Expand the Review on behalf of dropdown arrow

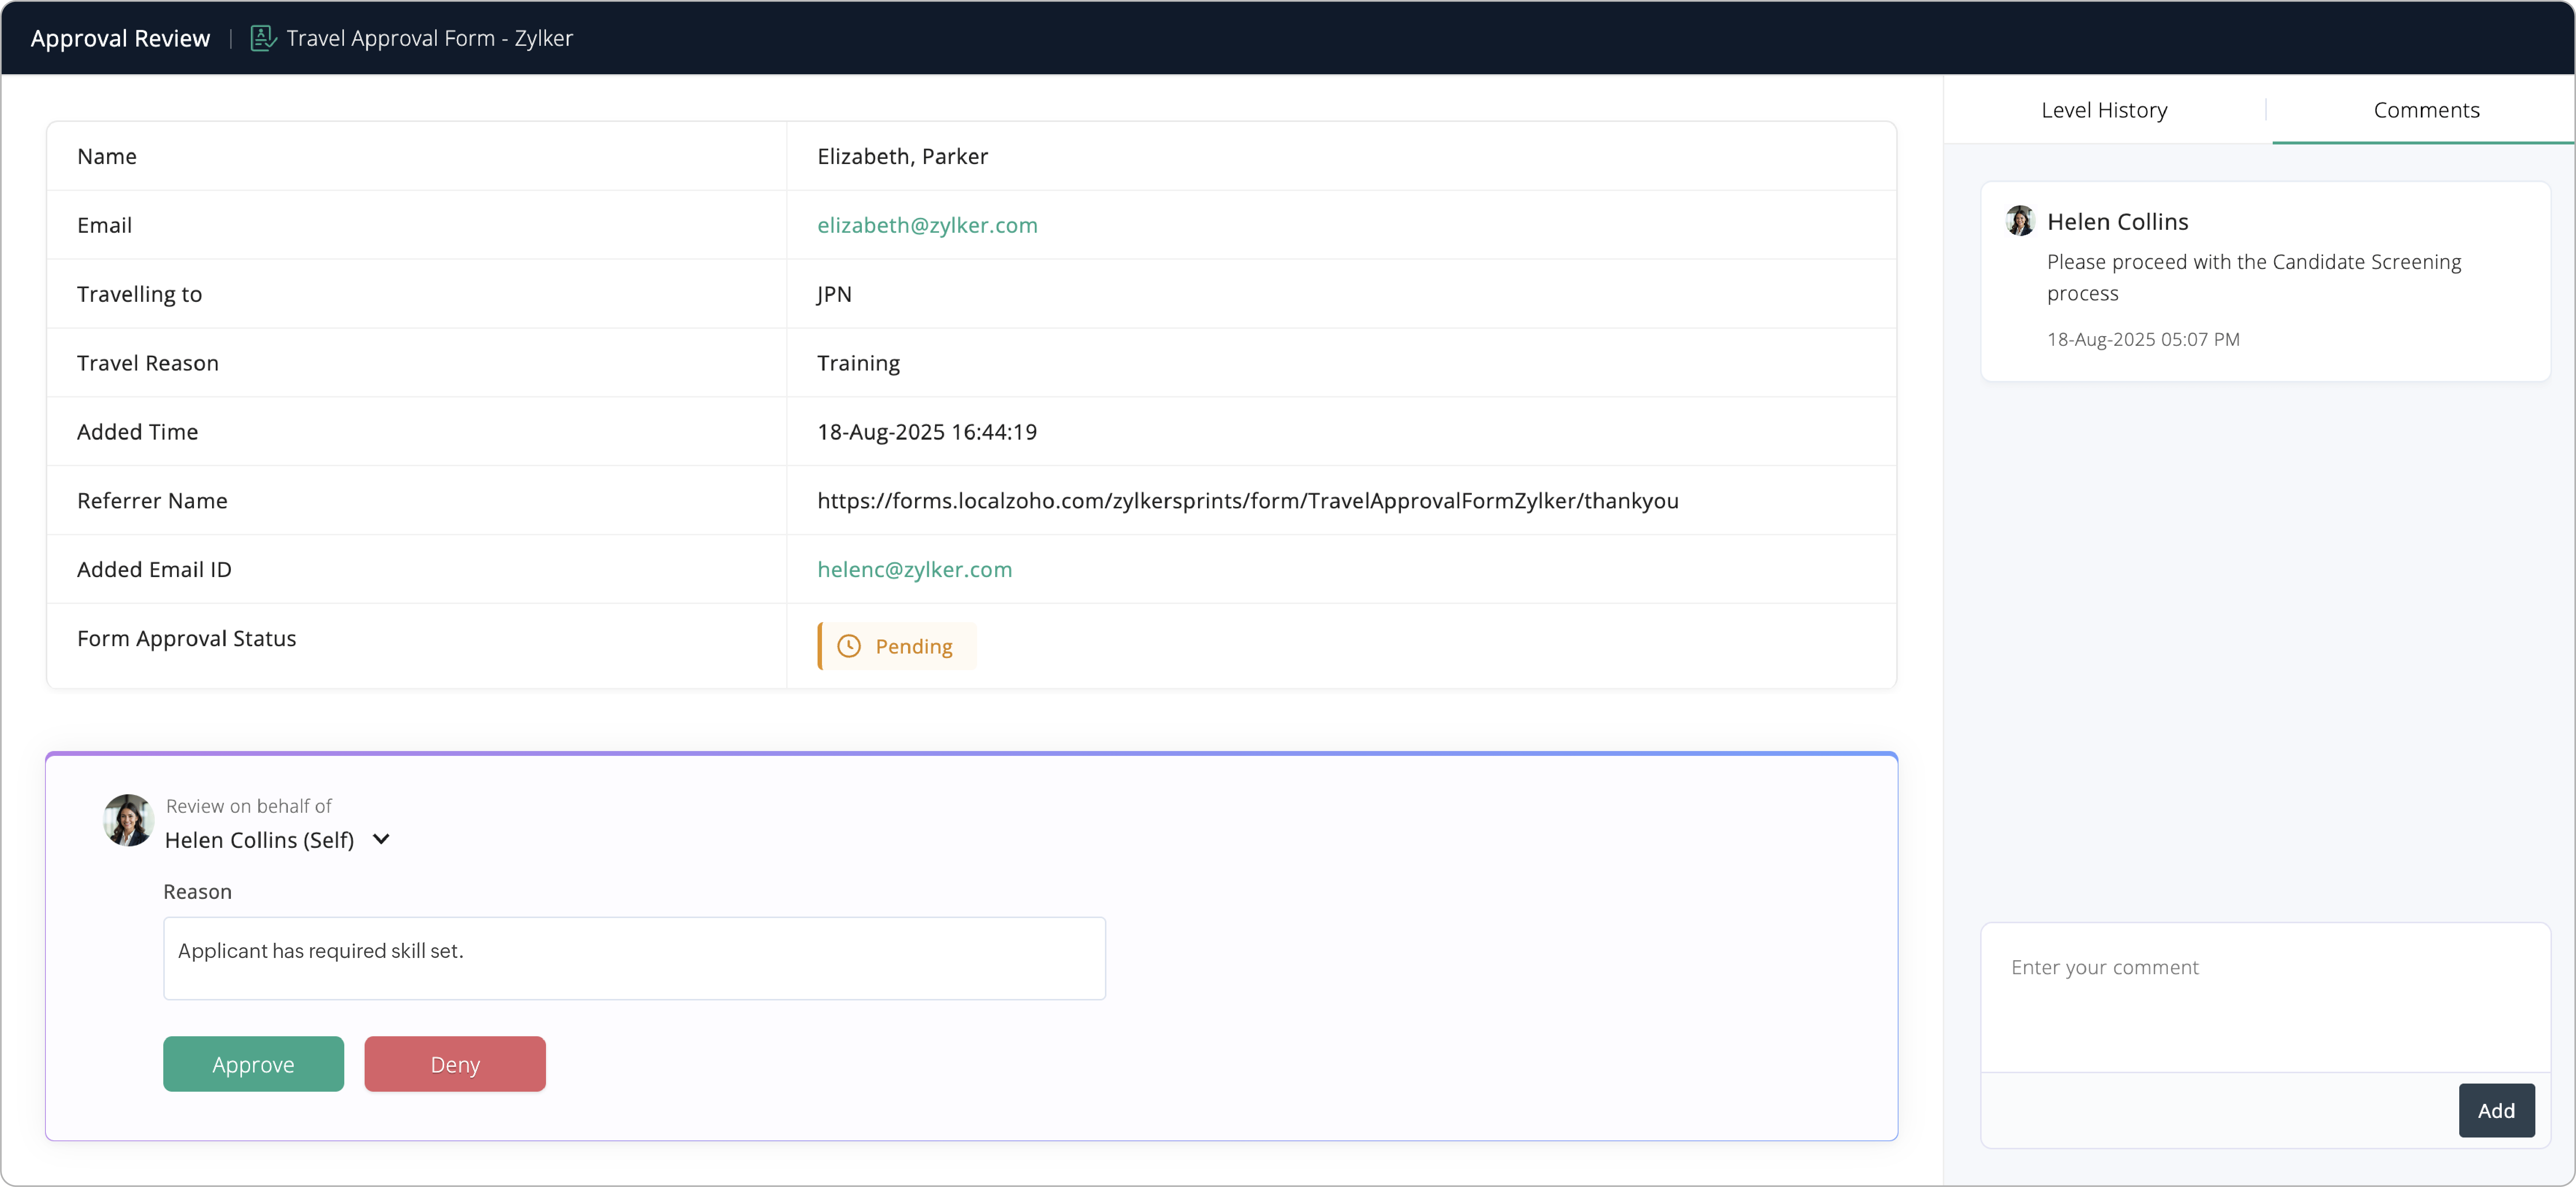381,839
